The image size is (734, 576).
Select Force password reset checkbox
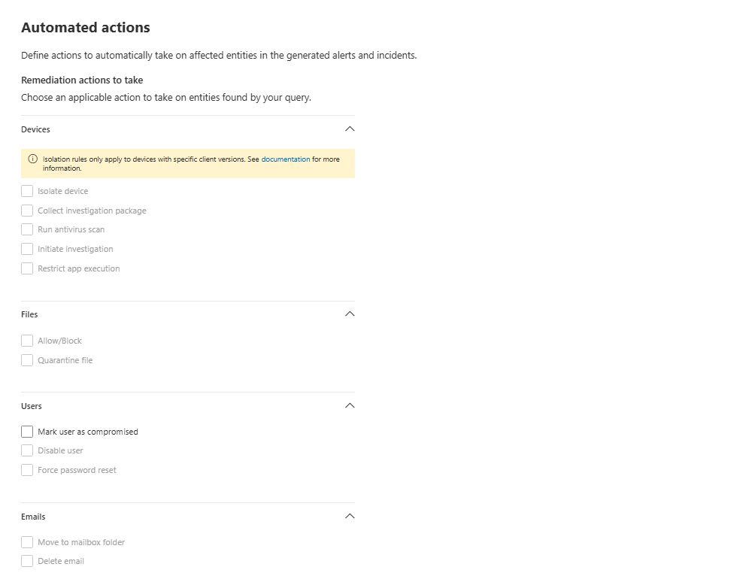click(x=27, y=470)
